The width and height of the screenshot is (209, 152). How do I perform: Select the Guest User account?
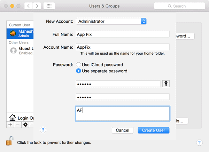tap(21, 50)
